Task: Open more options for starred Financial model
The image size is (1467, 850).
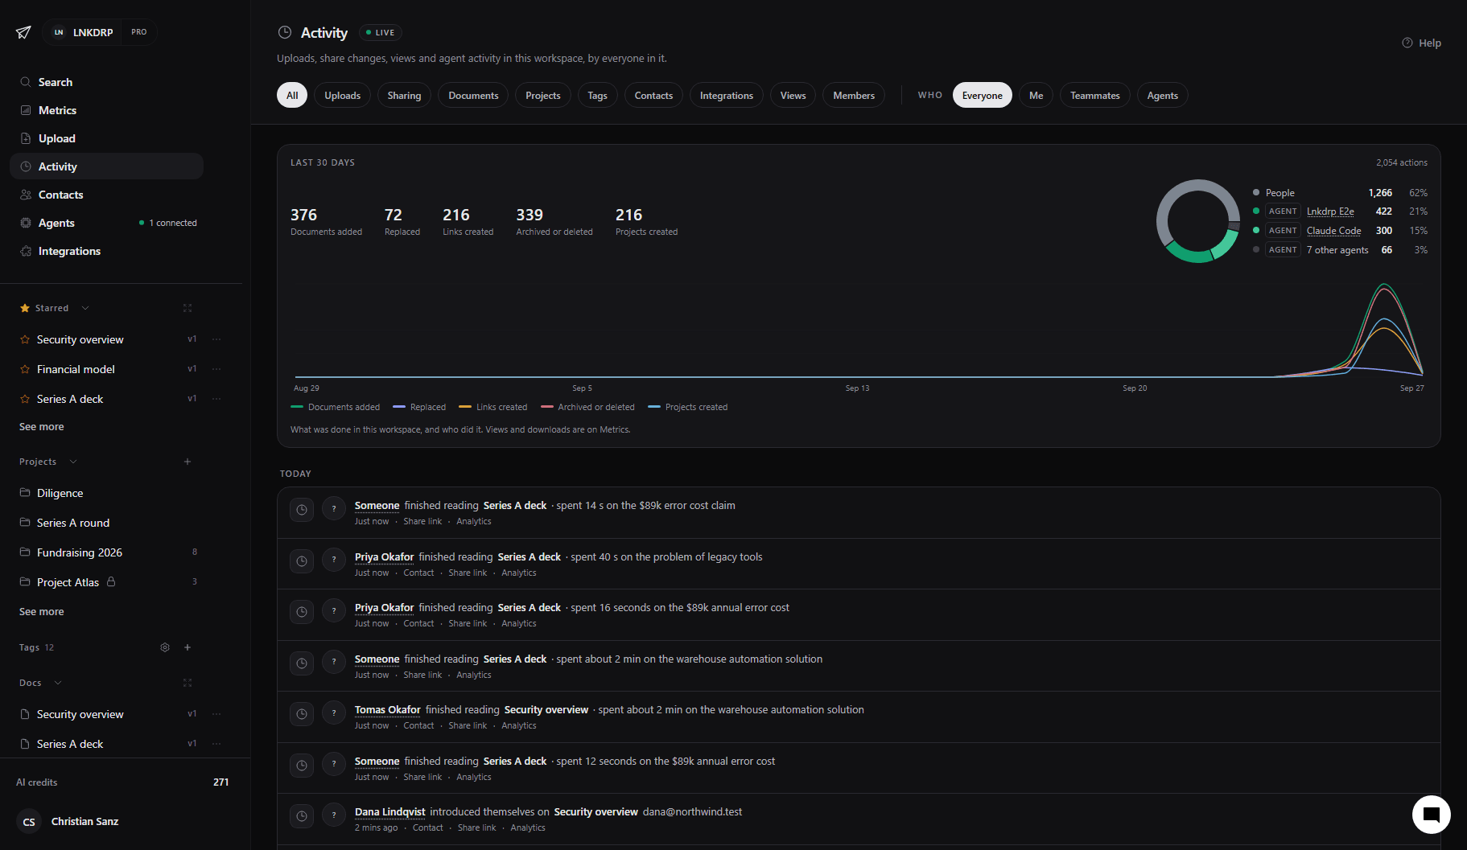Action: (216, 369)
